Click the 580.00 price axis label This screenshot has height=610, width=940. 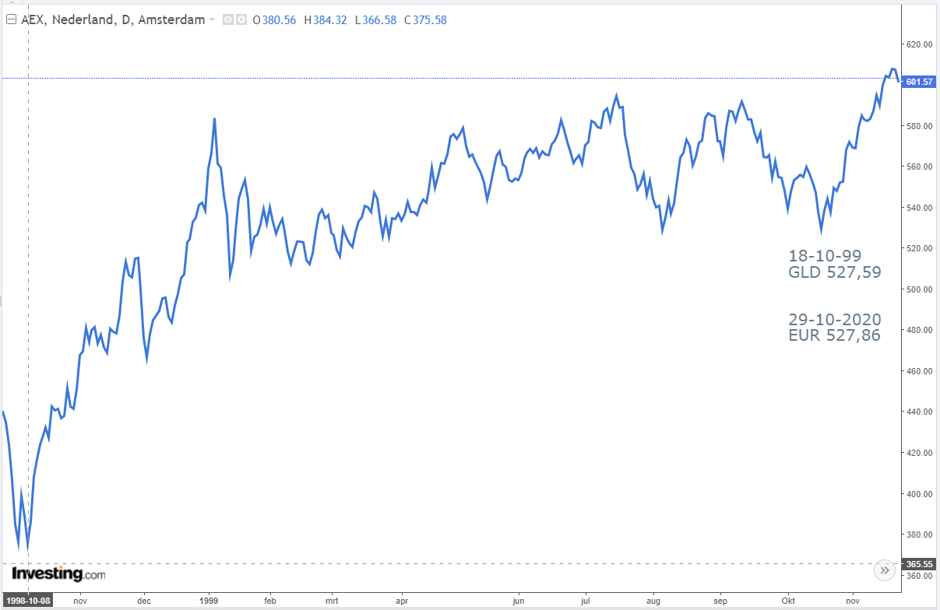920,126
